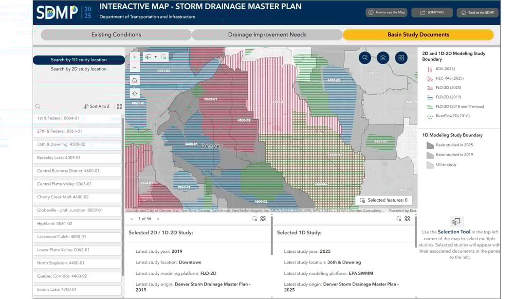Open the Drainage Improvement Needs tab
Screen dimensions: 532x299
point(267,35)
